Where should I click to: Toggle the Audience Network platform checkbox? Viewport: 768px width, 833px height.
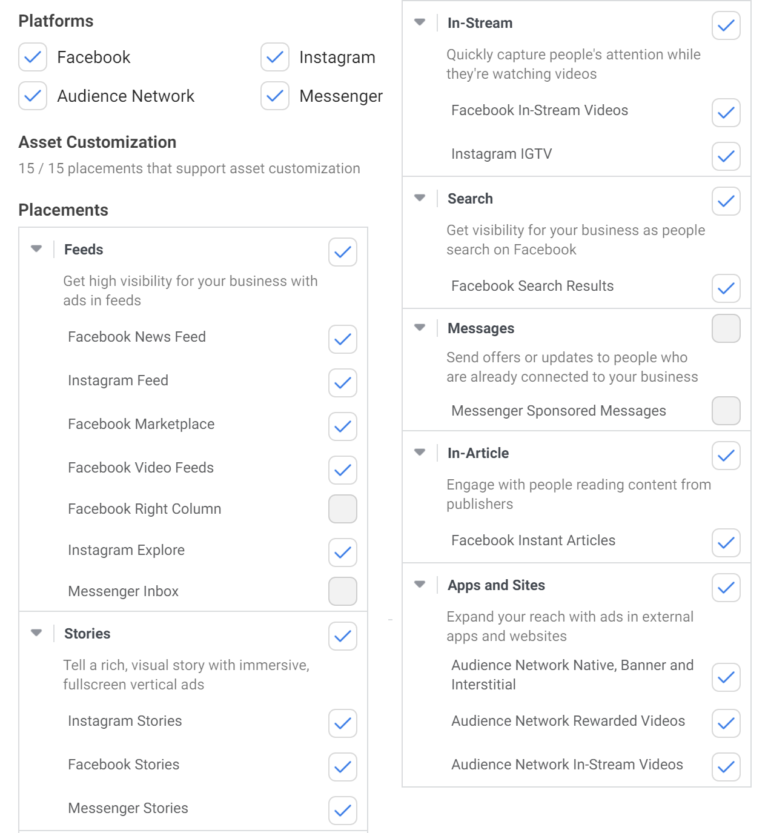coord(33,96)
